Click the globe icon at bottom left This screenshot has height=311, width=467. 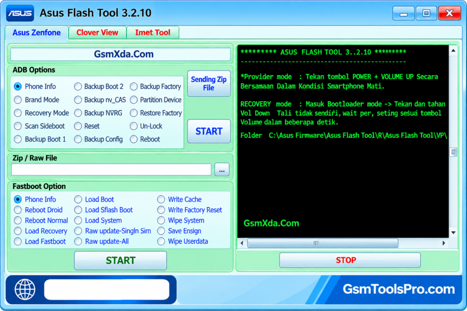(x=25, y=289)
